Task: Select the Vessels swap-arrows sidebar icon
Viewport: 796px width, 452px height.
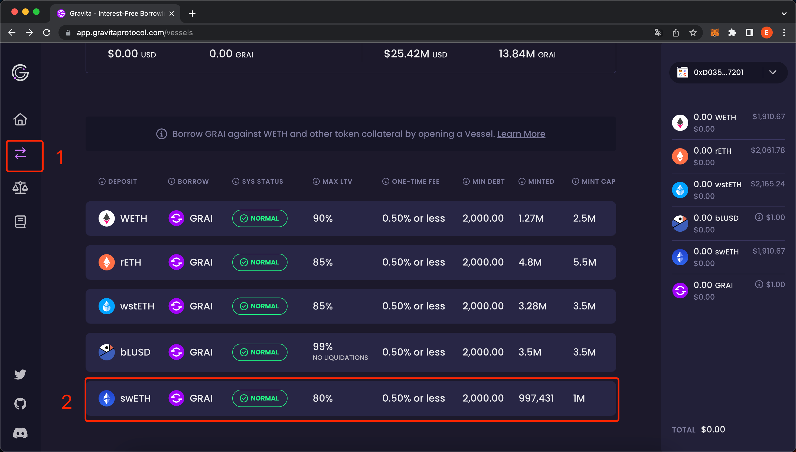Action: pyautogui.click(x=20, y=154)
